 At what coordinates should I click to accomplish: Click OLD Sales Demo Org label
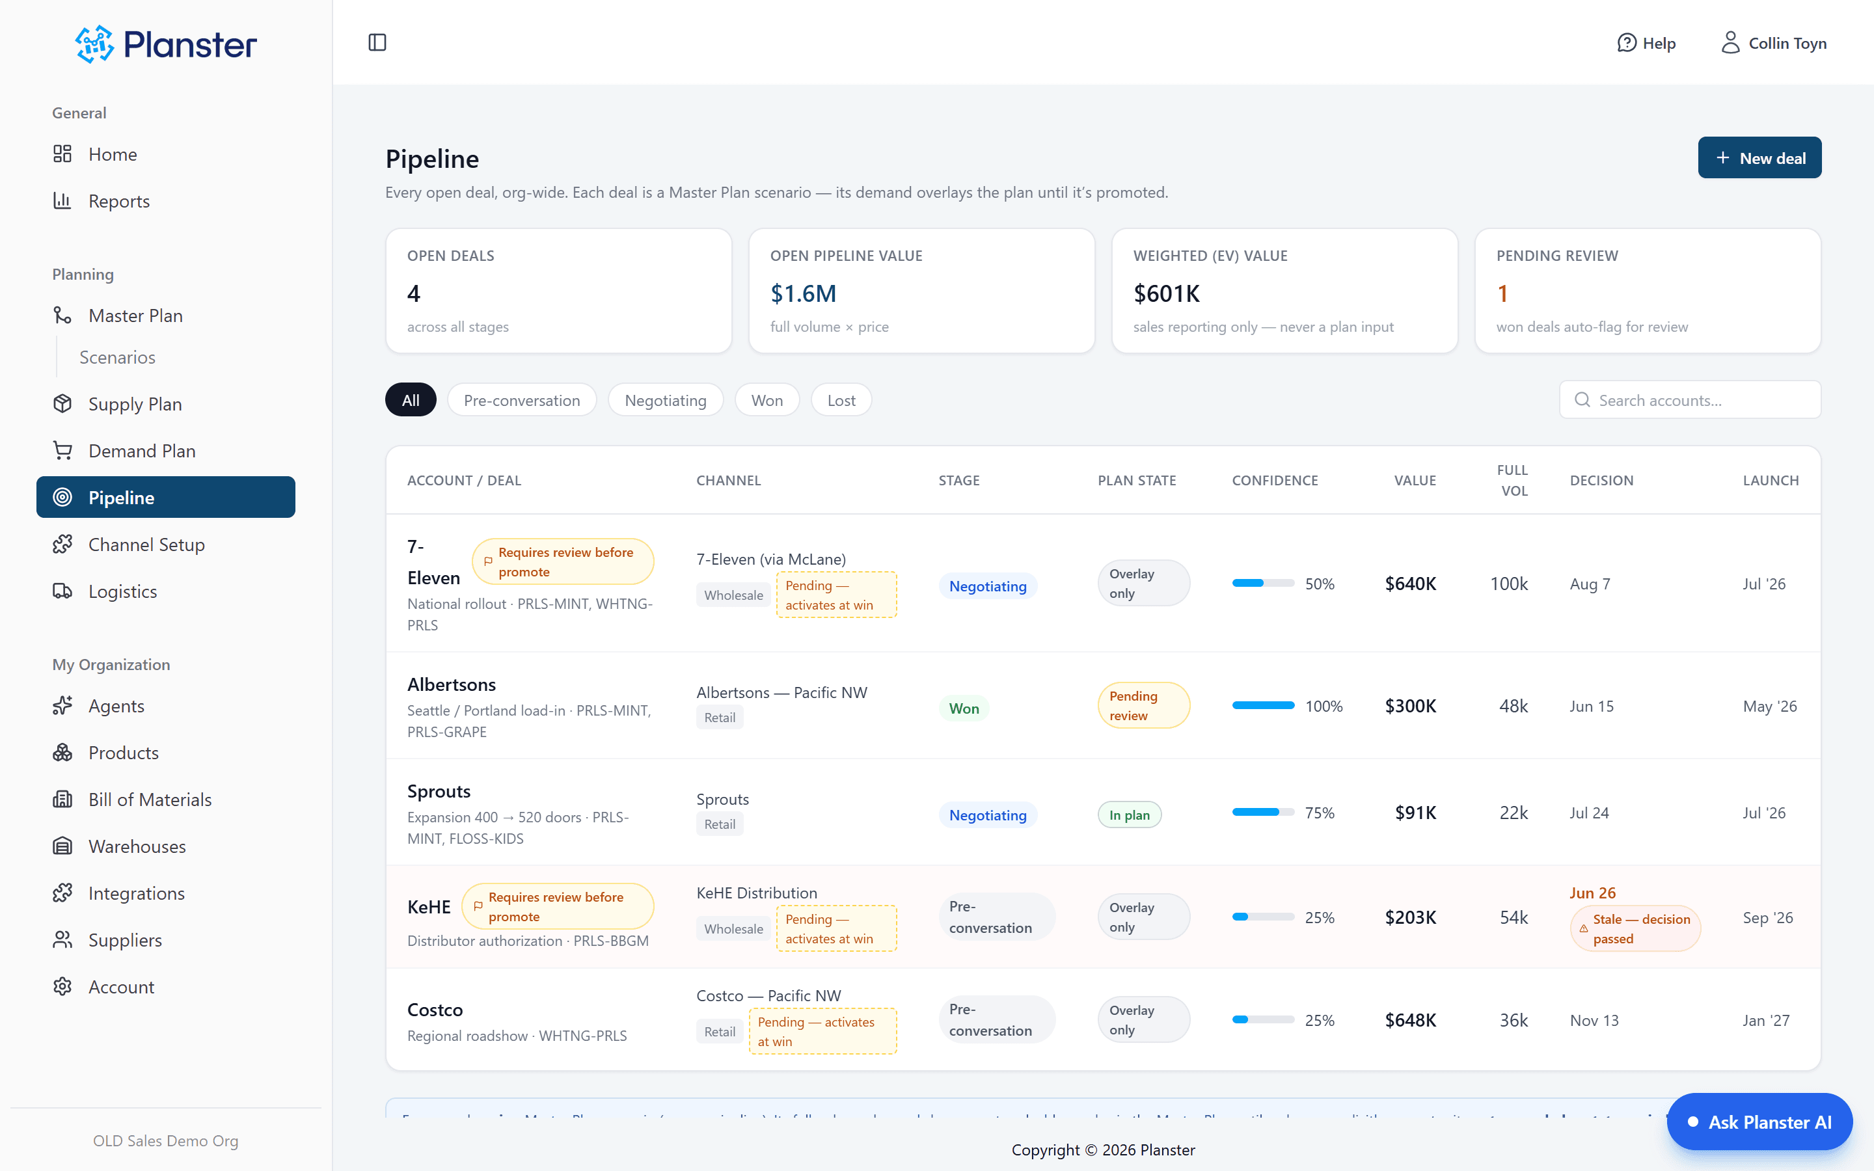tap(166, 1141)
